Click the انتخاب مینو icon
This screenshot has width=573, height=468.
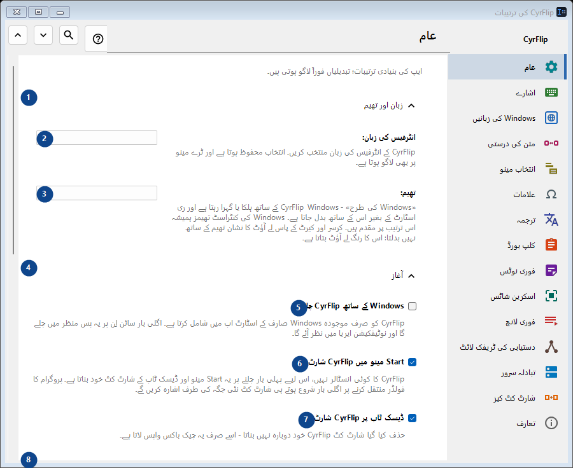click(551, 169)
